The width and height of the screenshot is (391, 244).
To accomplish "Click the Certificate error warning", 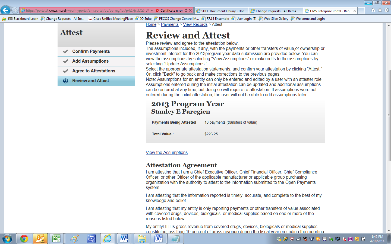I will pos(169,11).
